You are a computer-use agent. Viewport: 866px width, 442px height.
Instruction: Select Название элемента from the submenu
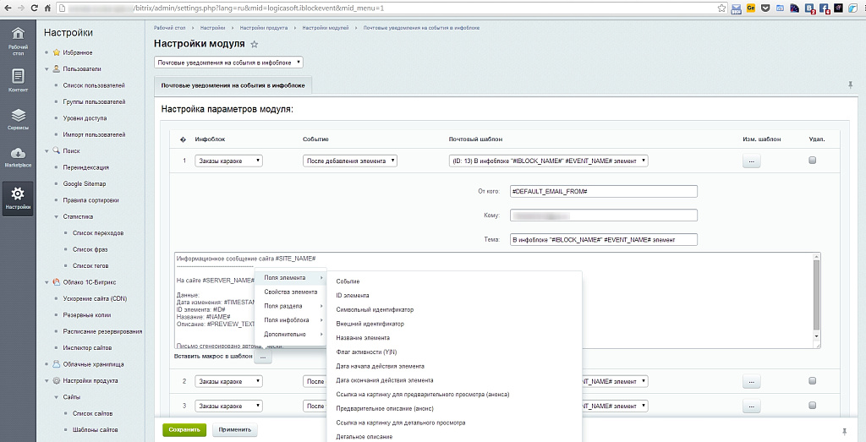(363, 338)
